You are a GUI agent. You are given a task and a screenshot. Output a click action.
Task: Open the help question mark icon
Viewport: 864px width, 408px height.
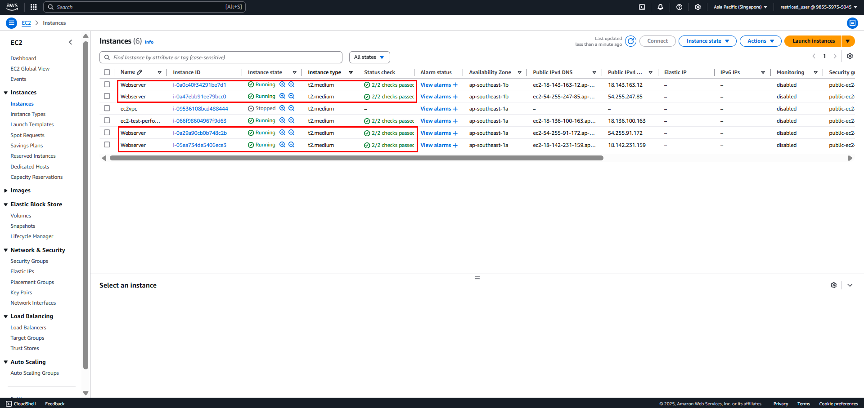[x=679, y=7]
